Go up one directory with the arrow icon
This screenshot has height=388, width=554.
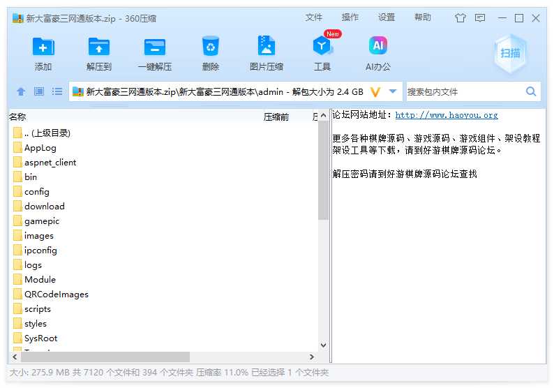tap(21, 92)
